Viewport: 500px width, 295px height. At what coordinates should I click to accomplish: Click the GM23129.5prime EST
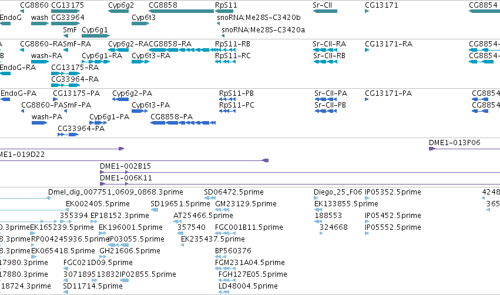point(222,210)
